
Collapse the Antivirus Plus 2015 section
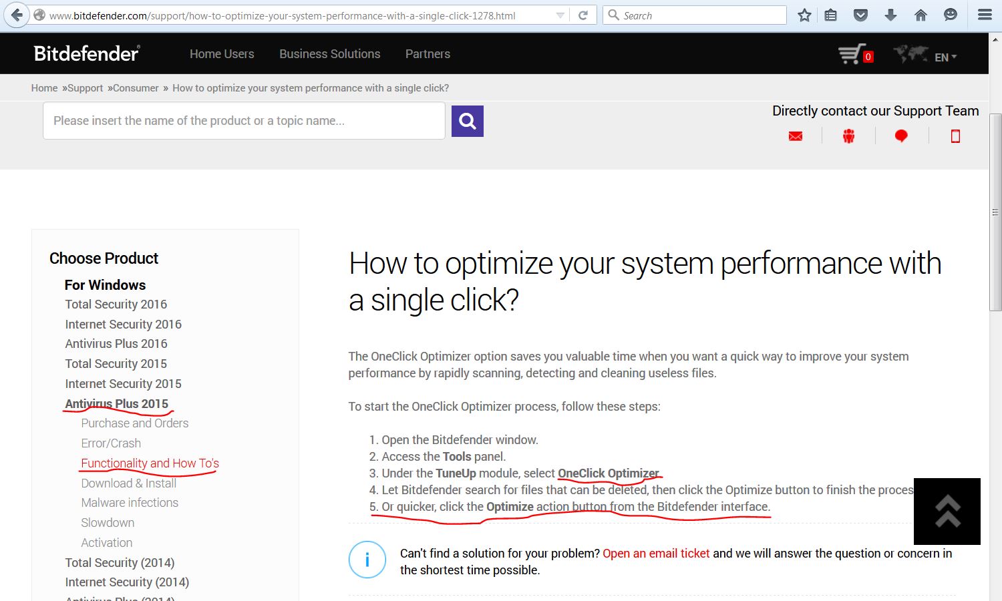[x=117, y=404]
